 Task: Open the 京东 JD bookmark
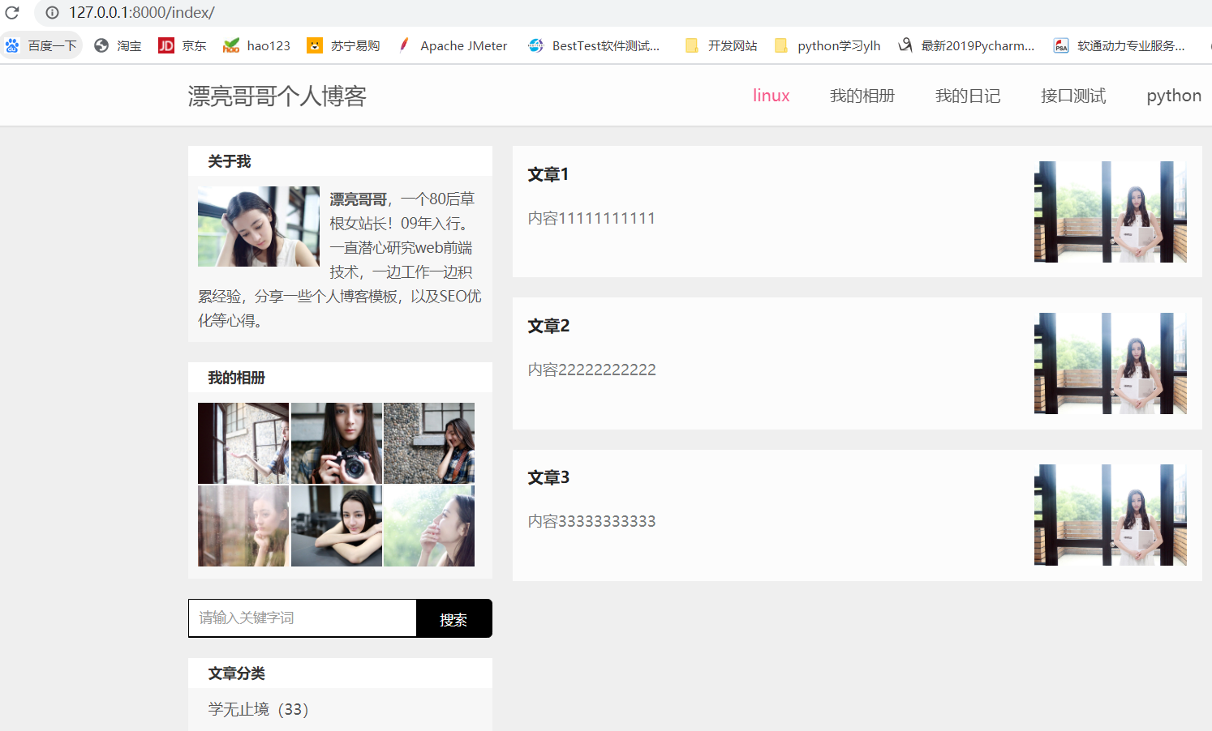coord(183,45)
